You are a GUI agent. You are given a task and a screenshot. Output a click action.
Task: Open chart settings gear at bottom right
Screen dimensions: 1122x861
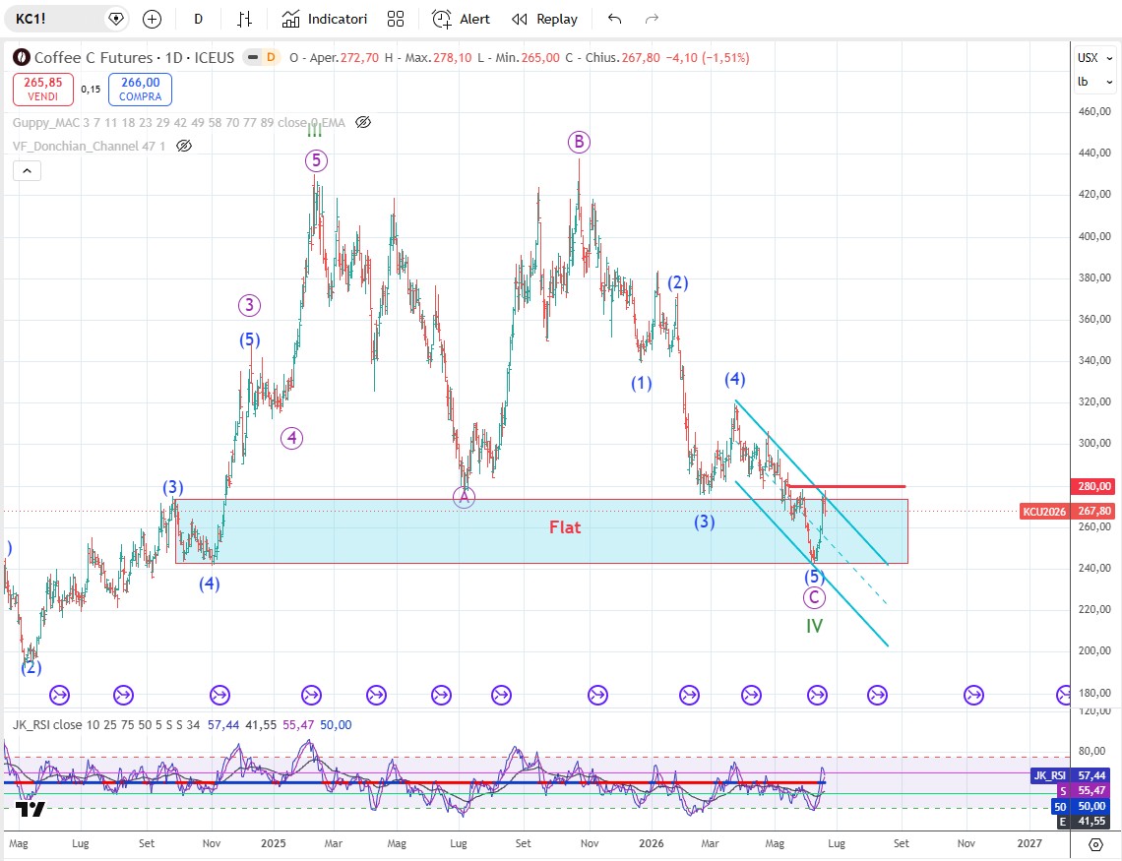(1095, 844)
